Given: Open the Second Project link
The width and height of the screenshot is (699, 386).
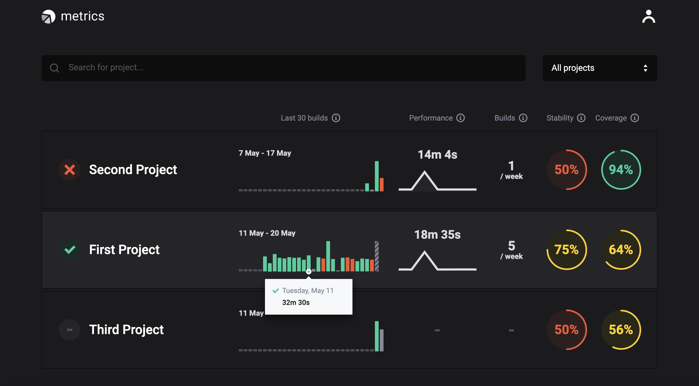Looking at the screenshot, I should point(133,170).
